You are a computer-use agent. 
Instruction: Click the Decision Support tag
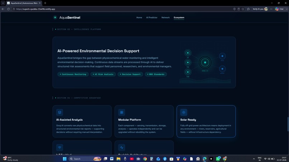pos(130,74)
